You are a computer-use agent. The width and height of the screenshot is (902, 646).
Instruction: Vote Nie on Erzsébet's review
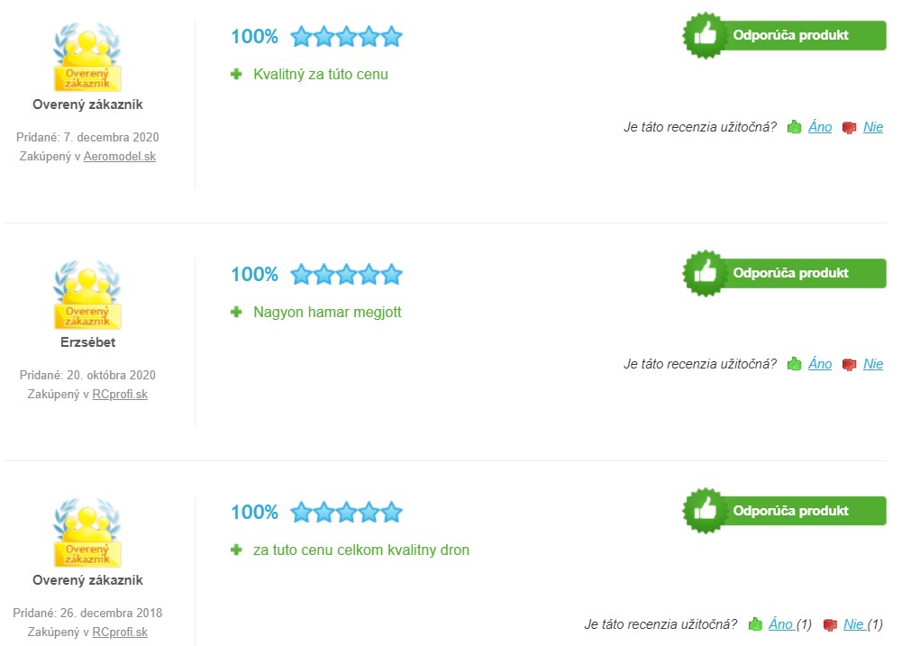click(x=872, y=364)
